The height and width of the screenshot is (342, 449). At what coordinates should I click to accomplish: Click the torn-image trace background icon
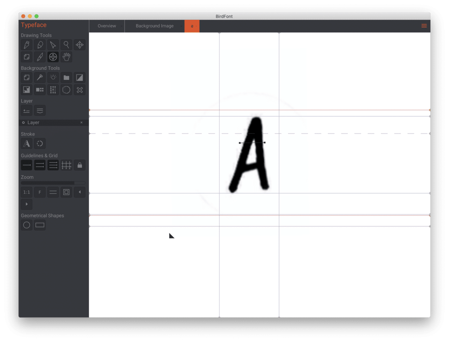tap(27, 90)
